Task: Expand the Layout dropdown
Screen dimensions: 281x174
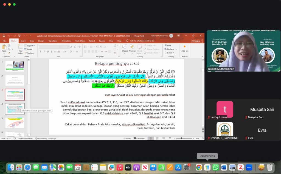Action: click(x=30, y=46)
